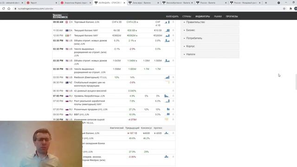Screen dimensions: 297x167
Task: Open chart icon for RU Рост реальной заработной платы
Action: [167, 101]
